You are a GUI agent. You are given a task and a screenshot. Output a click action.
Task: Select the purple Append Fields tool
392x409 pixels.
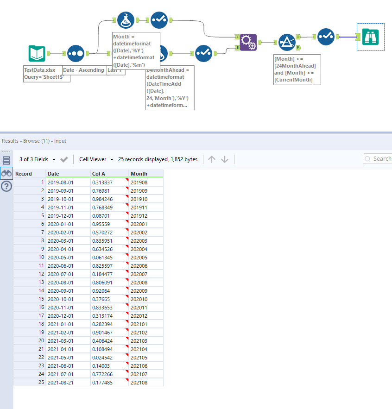pyautogui.click(x=248, y=42)
